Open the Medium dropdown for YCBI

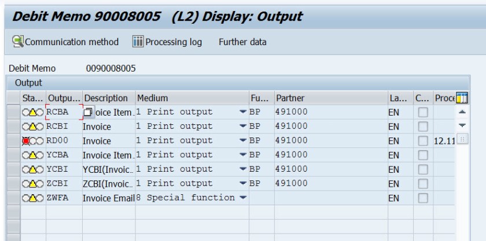[x=243, y=169]
